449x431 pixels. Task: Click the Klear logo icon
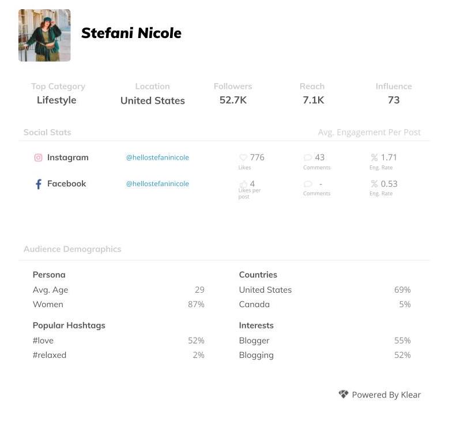coord(344,394)
